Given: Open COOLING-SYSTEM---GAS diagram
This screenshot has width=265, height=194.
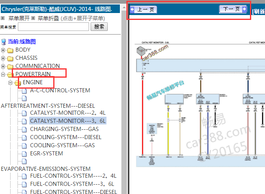Looking at the screenshot, I should click(x=62, y=145).
